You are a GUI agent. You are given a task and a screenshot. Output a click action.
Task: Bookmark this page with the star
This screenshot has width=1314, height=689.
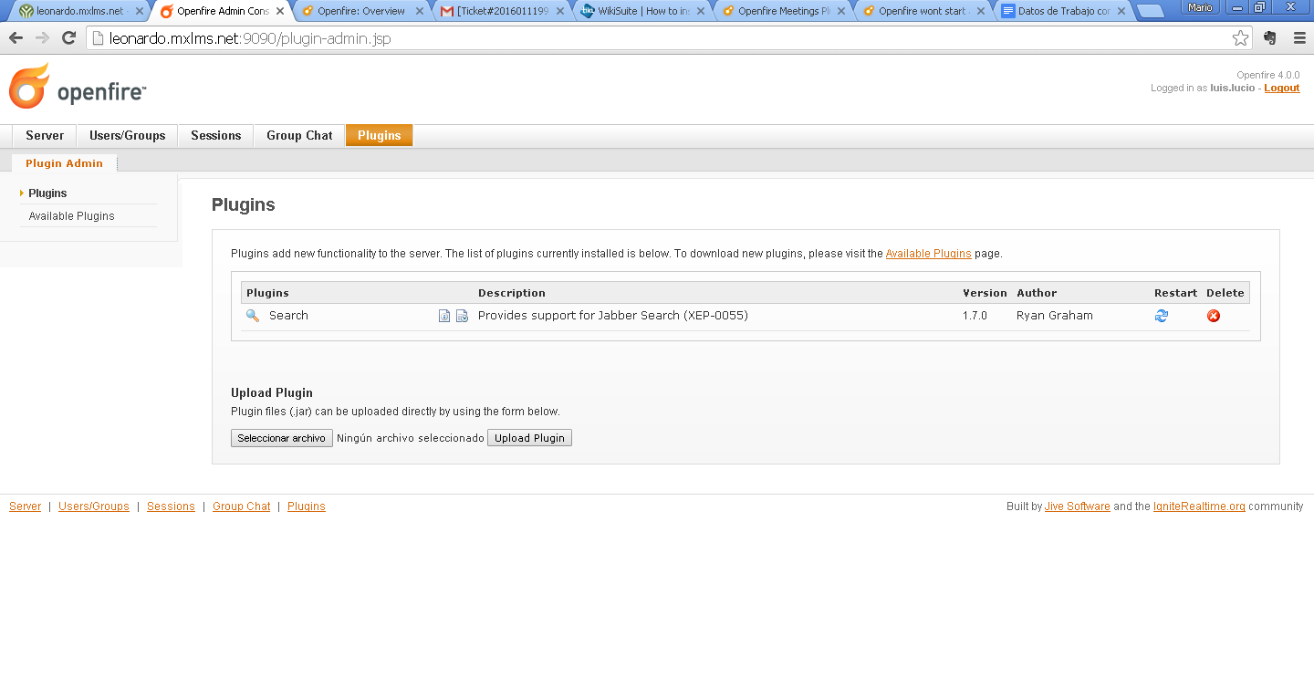click(1240, 38)
